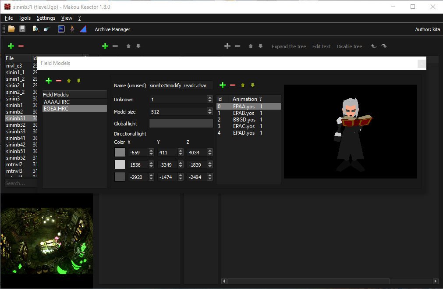Open third directional light color swatch
The image size is (443, 289).
tap(120, 177)
